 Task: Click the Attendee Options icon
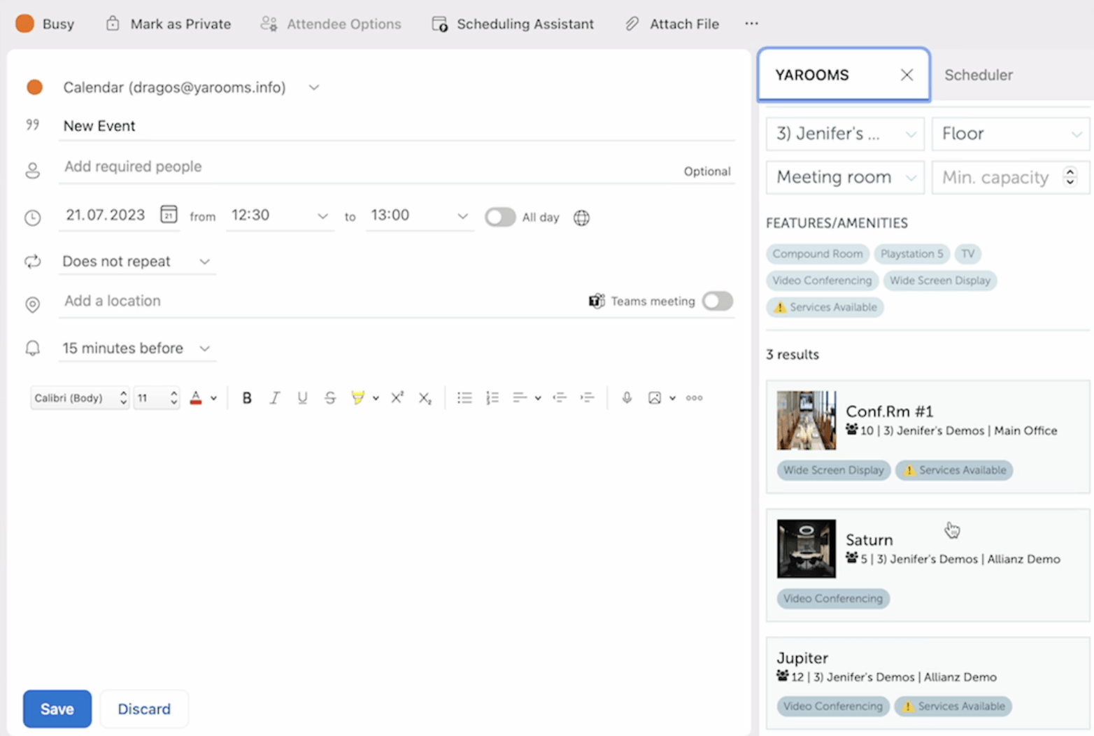[269, 23]
